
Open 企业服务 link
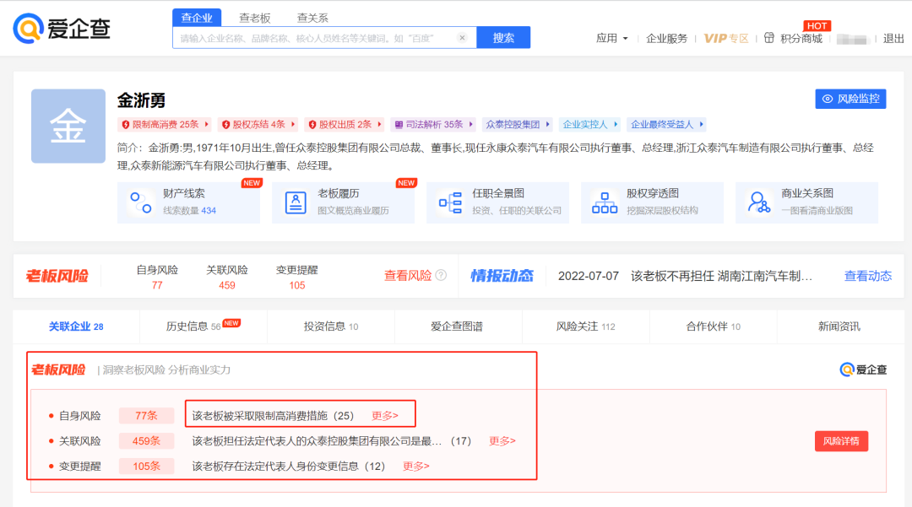[x=666, y=38]
